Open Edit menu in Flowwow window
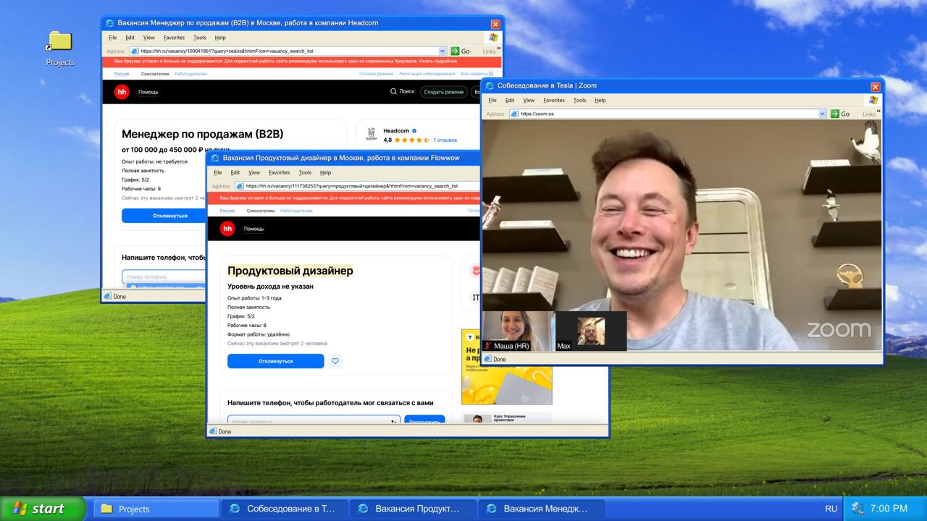This screenshot has height=521, width=927. coord(235,172)
